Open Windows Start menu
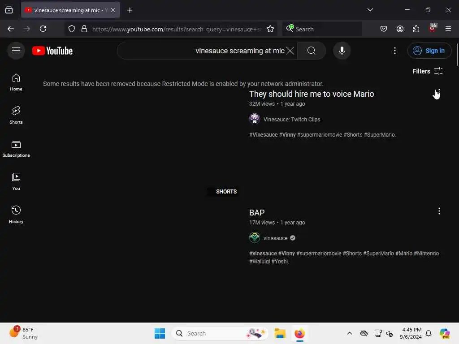 (160, 333)
